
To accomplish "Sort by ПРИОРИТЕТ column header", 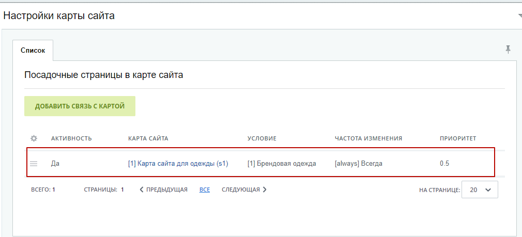I will (458, 138).
